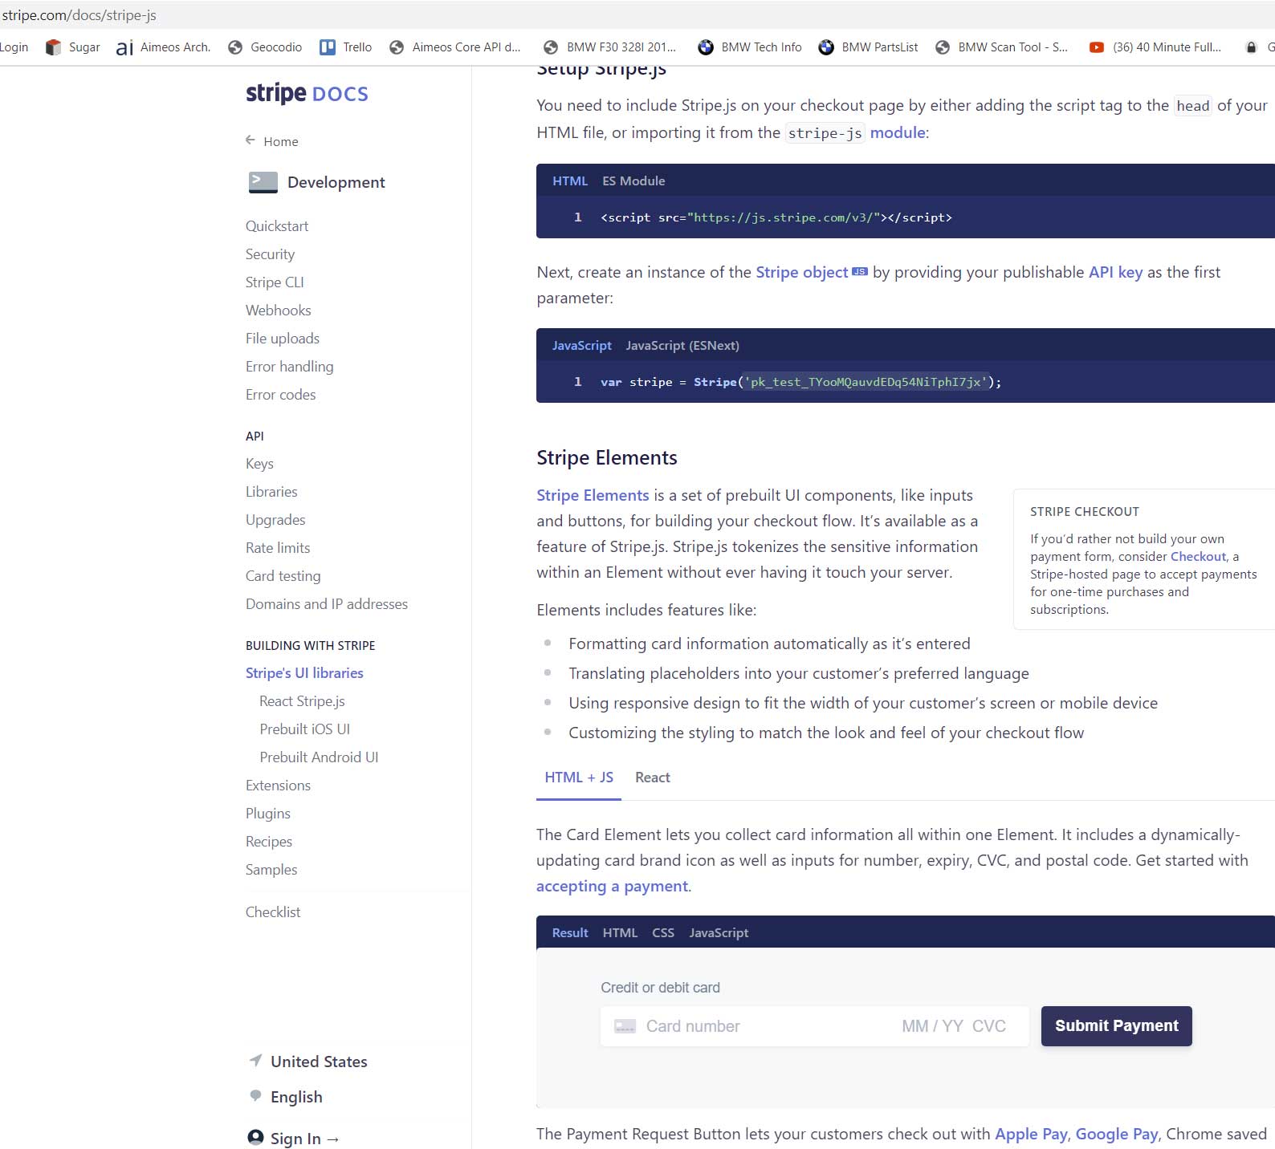Open the Geocodio bookmark globe icon
The image size is (1275, 1149).
point(235,47)
